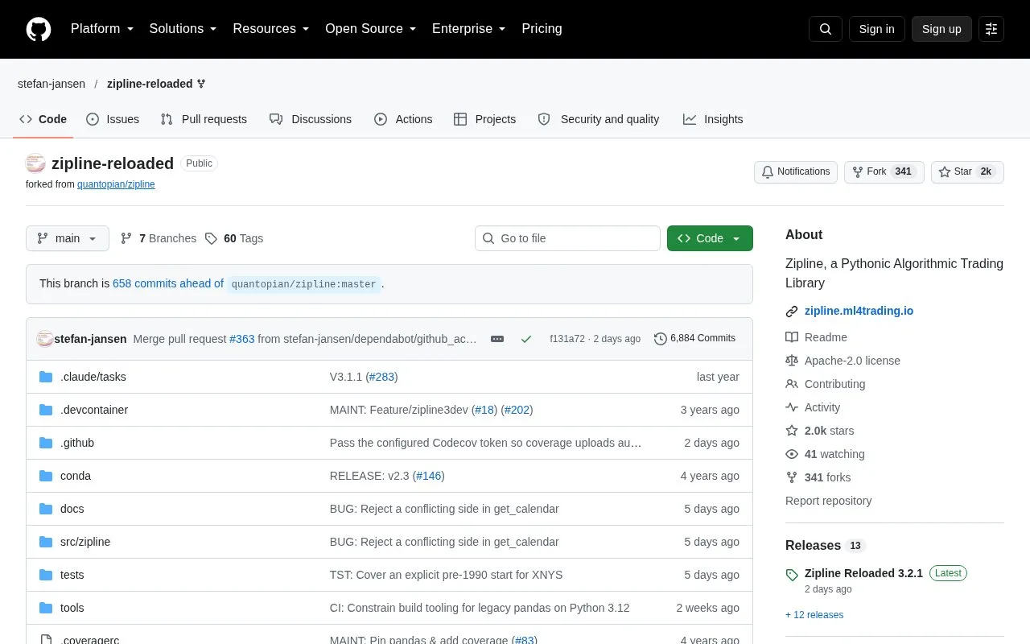
Task: Click the .claude/tasks folder icon
Action: (x=46, y=377)
